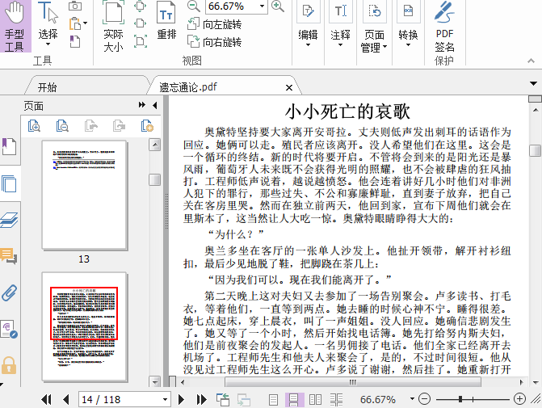This screenshot has height=408, width=542.
Task: Click rotate clockwise icon in pages panel
Action: (x=119, y=126)
